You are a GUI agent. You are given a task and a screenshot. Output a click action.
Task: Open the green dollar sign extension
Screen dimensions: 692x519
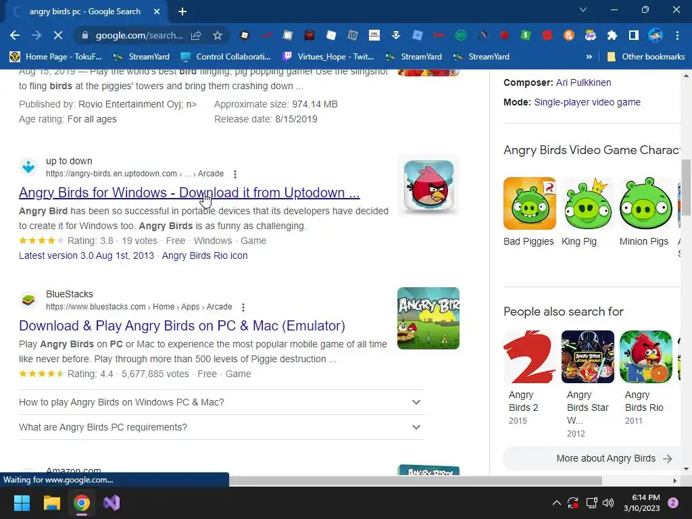(525, 35)
